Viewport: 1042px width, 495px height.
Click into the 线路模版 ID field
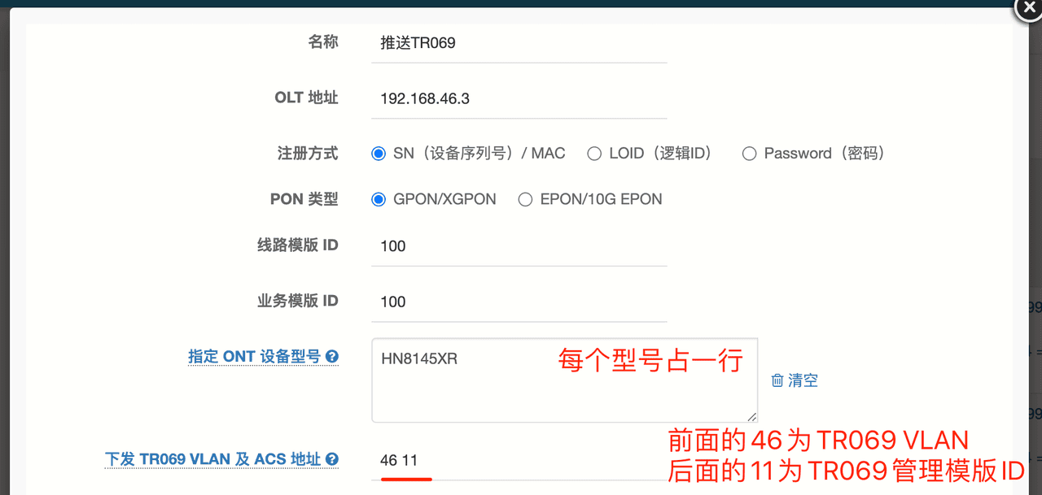tap(519, 245)
